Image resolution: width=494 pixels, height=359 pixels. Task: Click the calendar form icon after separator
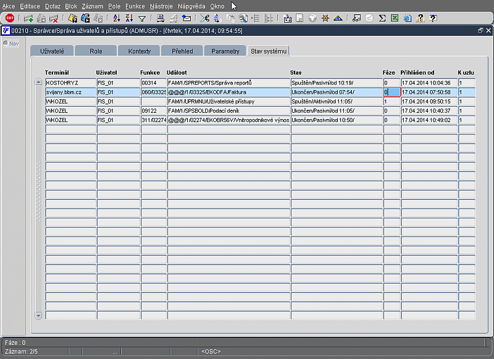(287, 19)
